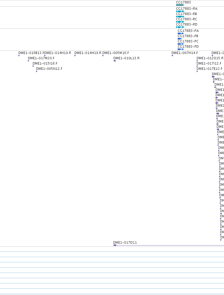
Task: Select the reverse arrow glyph under DME1-010L13.R
Action: pos(115,61)
